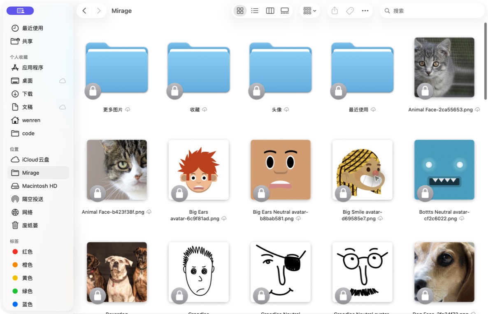Open 文稿 in the sidebar
The width and height of the screenshot is (488, 314).
pyautogui.click(x=38, y=107)
